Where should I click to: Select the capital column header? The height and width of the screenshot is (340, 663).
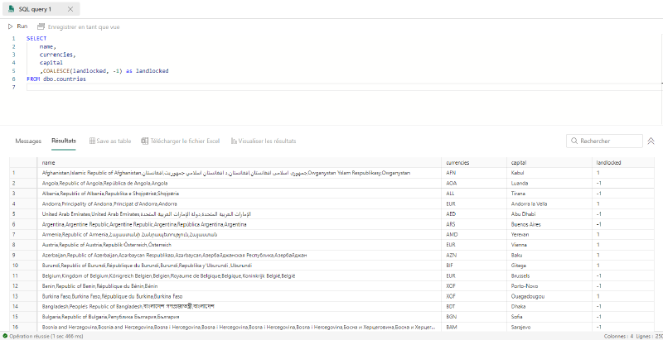tap(549, 162)
